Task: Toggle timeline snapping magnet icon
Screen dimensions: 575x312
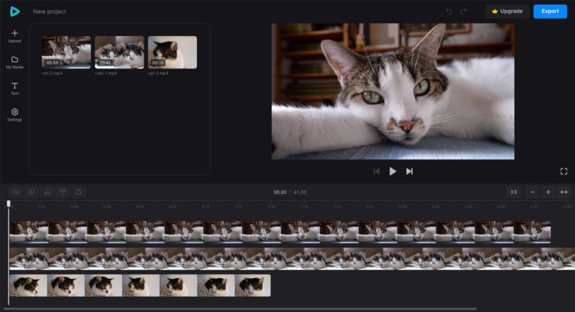Action: click(514, 192)
